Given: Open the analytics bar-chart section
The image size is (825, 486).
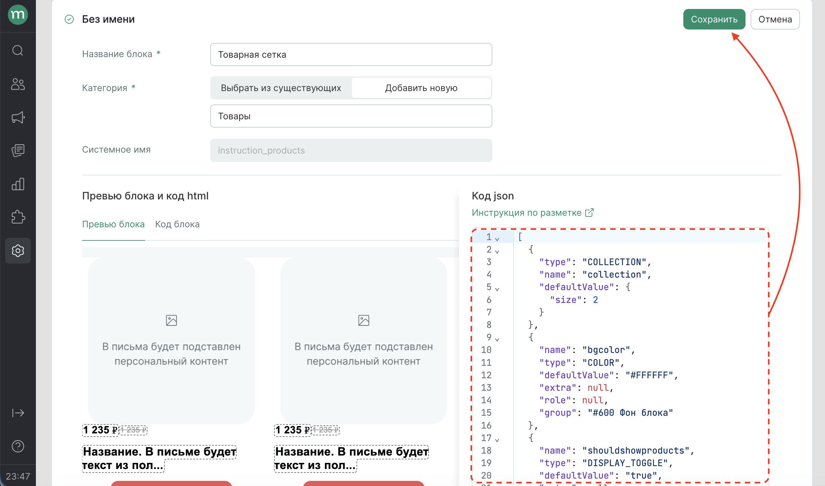Looking at the screenshot, I should point(18,184).
